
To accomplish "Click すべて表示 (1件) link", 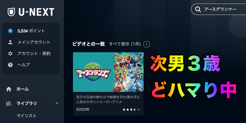I will pos(125,44).
